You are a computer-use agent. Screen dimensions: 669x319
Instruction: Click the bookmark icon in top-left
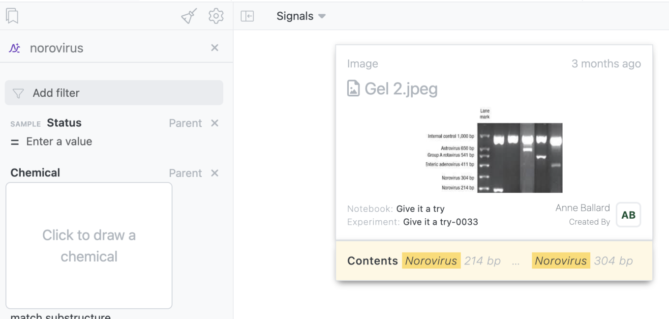12,16
